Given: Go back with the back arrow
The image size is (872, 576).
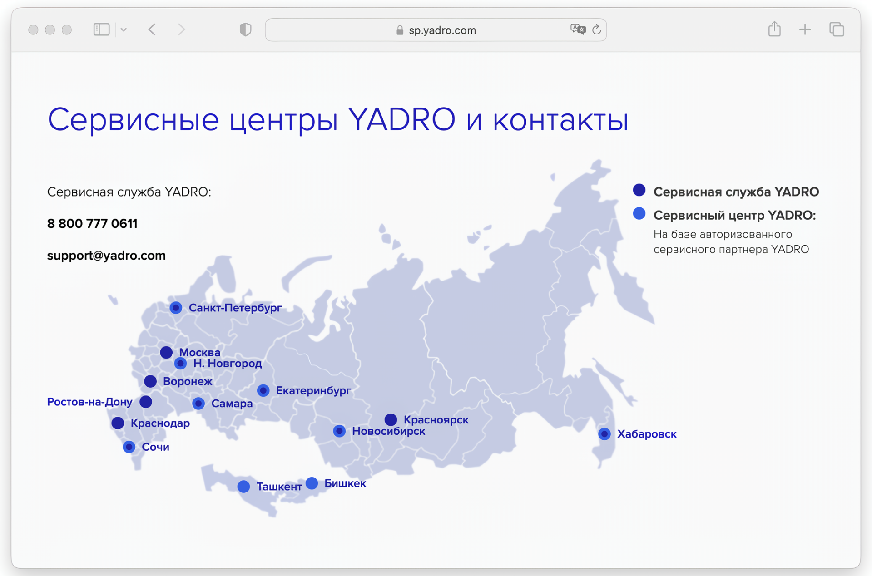Looking at the screenshot, I should (x=152, y=30).
